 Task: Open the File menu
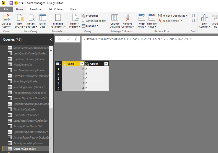(x=6, y=9)
